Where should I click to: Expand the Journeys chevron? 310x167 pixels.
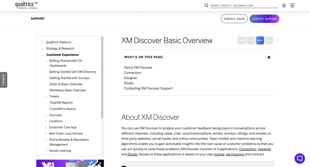(x=46, y=115)
